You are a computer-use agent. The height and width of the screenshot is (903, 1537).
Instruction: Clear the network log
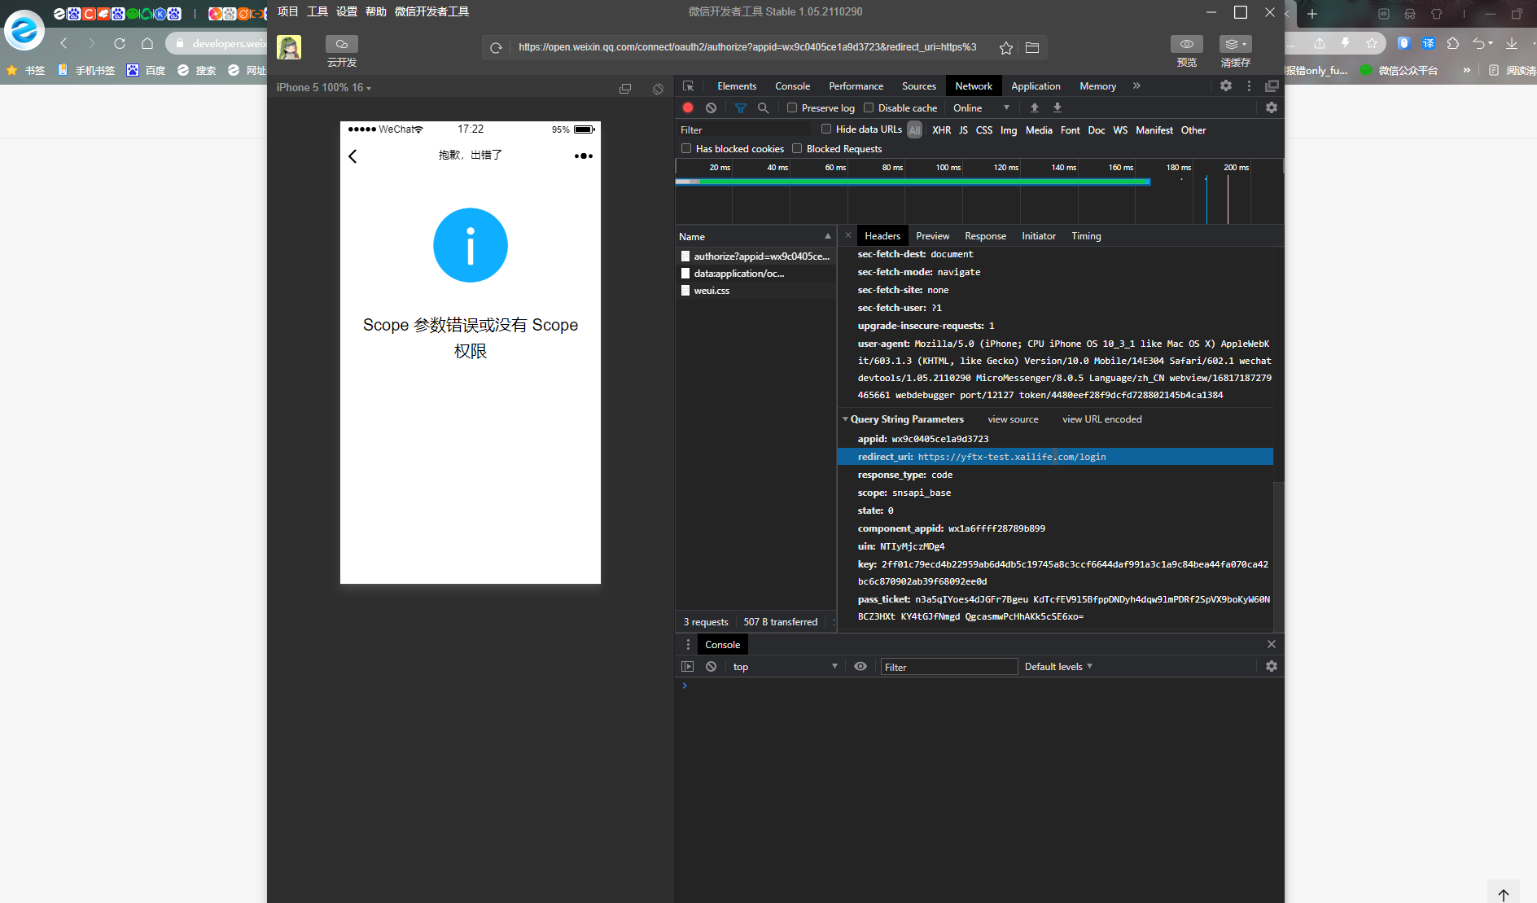(x=711, y=107)
